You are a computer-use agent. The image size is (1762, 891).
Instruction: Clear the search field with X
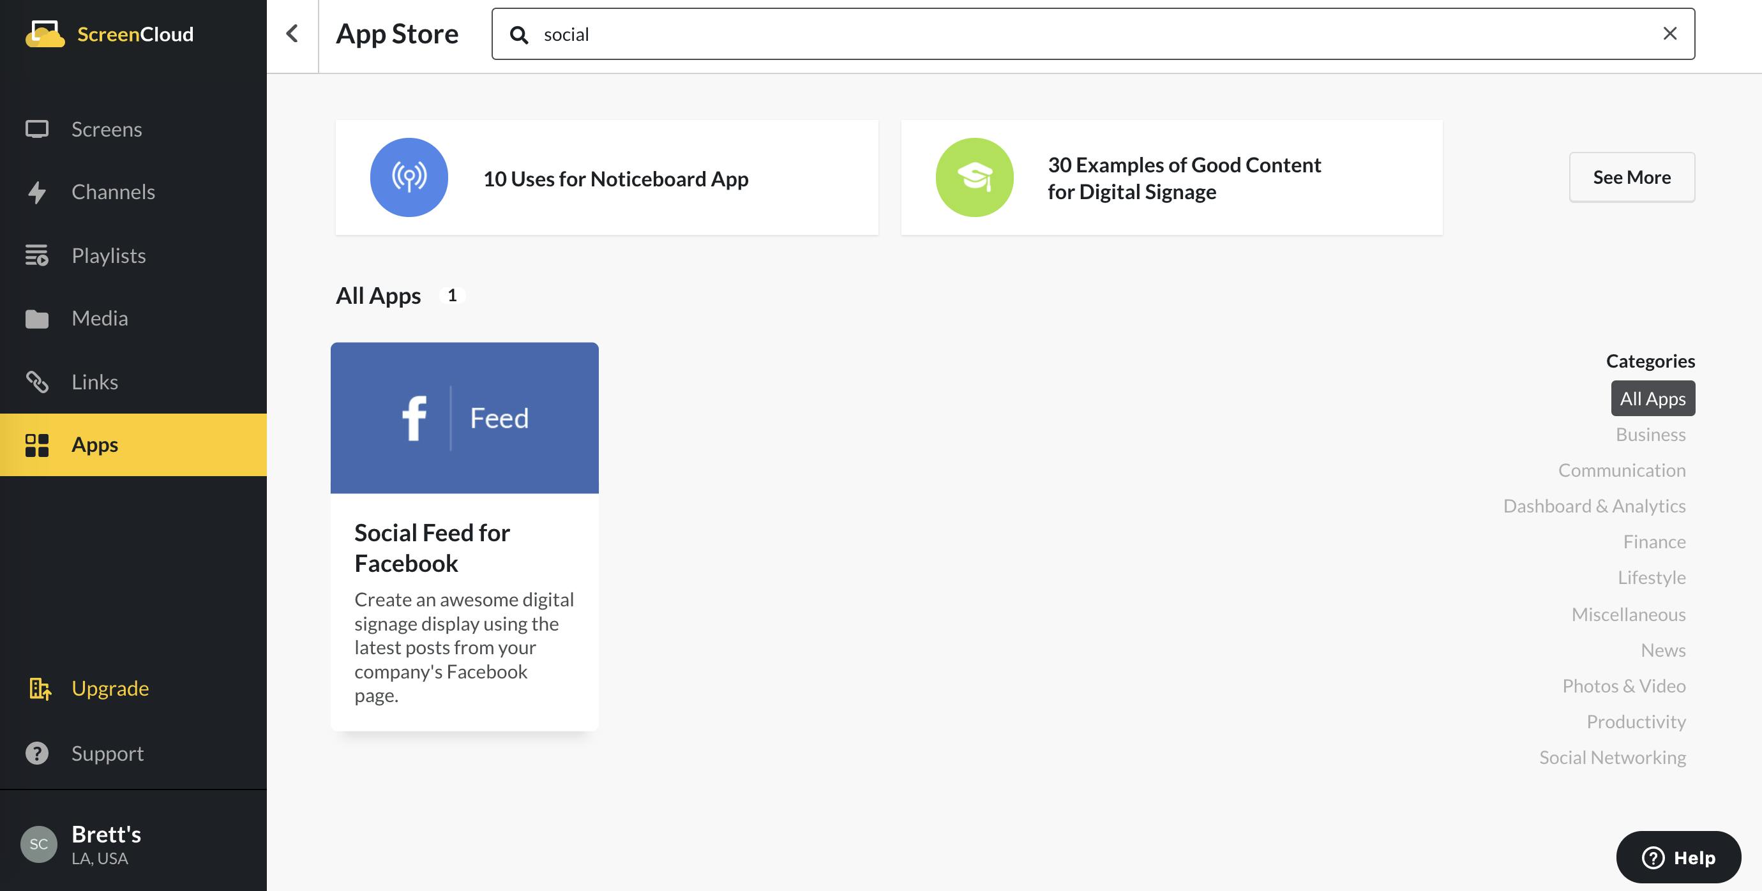click(1669, 33)
